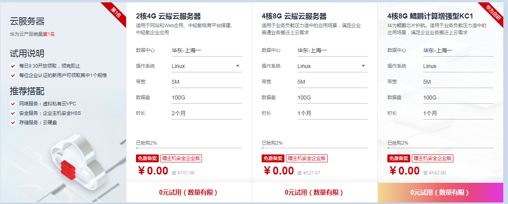Click checkmark icon beside 每日9:30开放领取
508x204 pixels.
tap(13, 66)
